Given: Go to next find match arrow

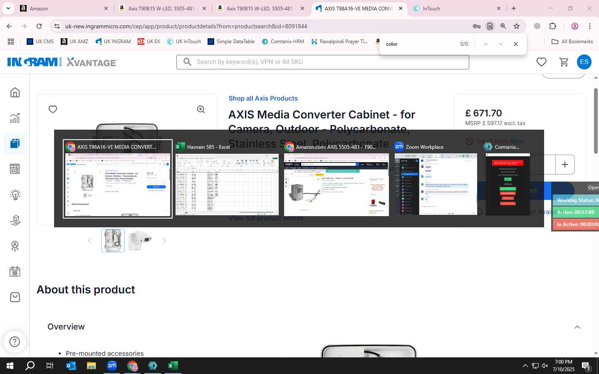Looking at the screenshot, I should pos(500,44).
